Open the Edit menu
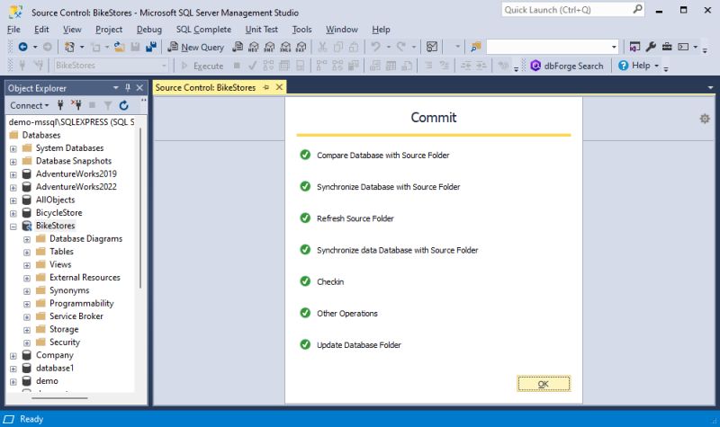The height and width of the screenshot is (427, 720). click(x=41, y=30)
